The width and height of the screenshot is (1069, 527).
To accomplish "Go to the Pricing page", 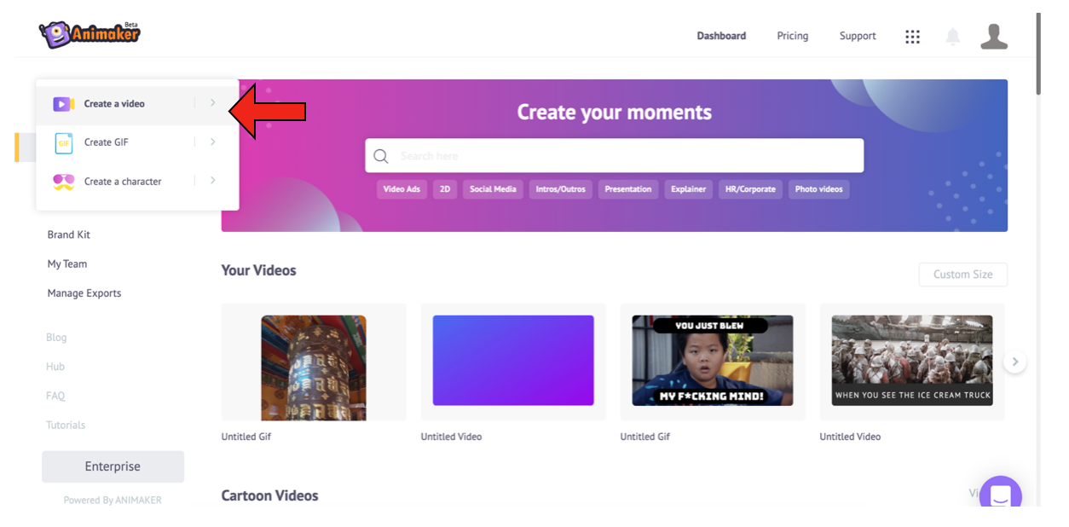I will pos(792,36).
